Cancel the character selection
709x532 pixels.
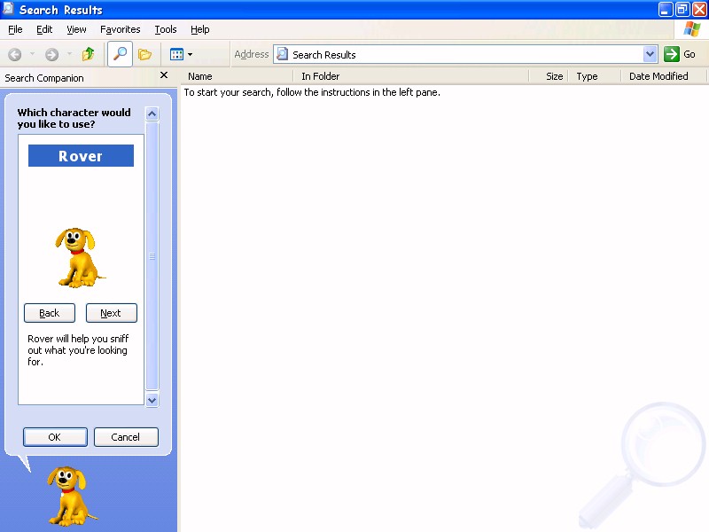point(126,437)
